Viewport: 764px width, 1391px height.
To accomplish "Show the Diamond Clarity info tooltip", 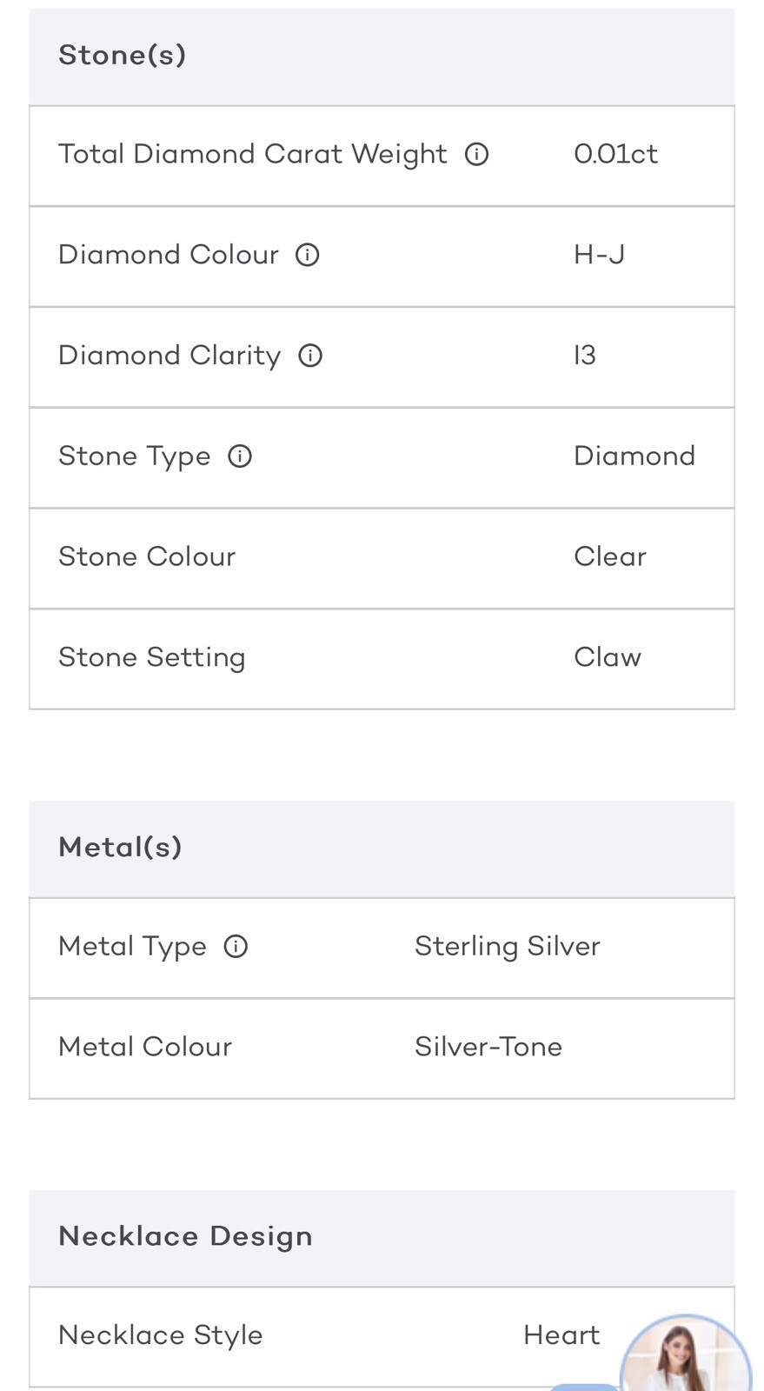I will pyautogui.click(x=310, y=356).
